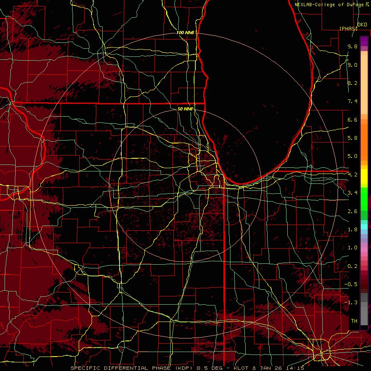
Task: Click the -0.5 scale value
Action: [x=351, y=284]
